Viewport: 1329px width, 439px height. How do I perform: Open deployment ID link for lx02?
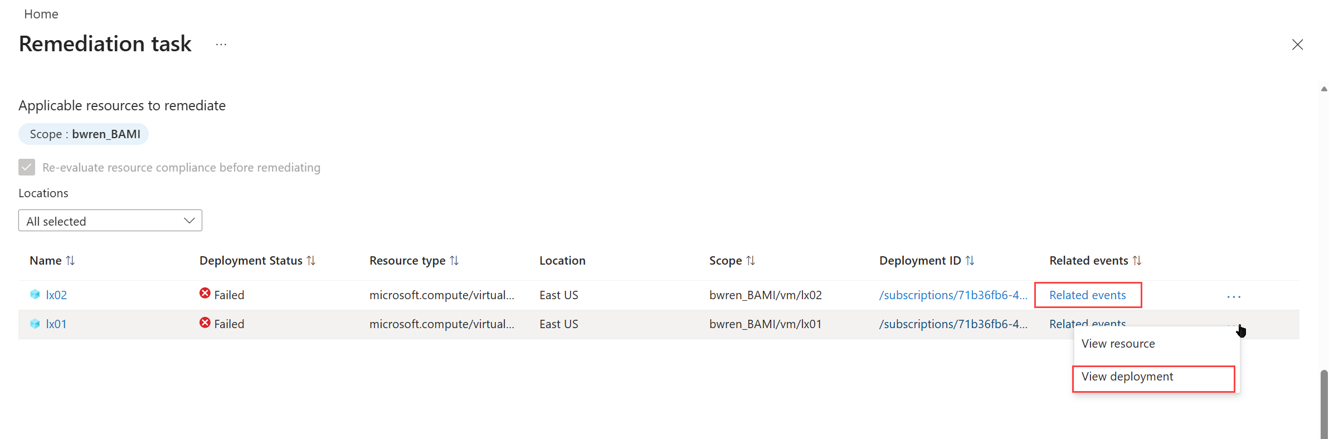[x=953, y=295]
